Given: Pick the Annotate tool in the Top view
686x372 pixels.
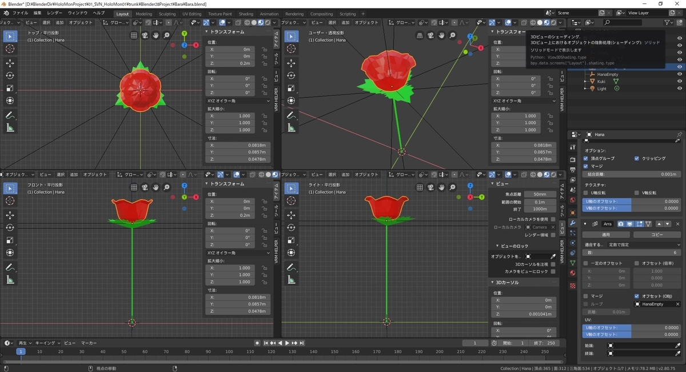Looking at the screenshot, I should (x=10, y=115).
